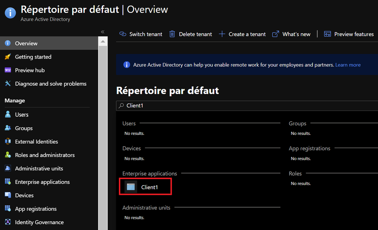The height and width of the screenshot is (230, 378).
Task: Click the Groups results heading
Action: (x=297, y=123)
